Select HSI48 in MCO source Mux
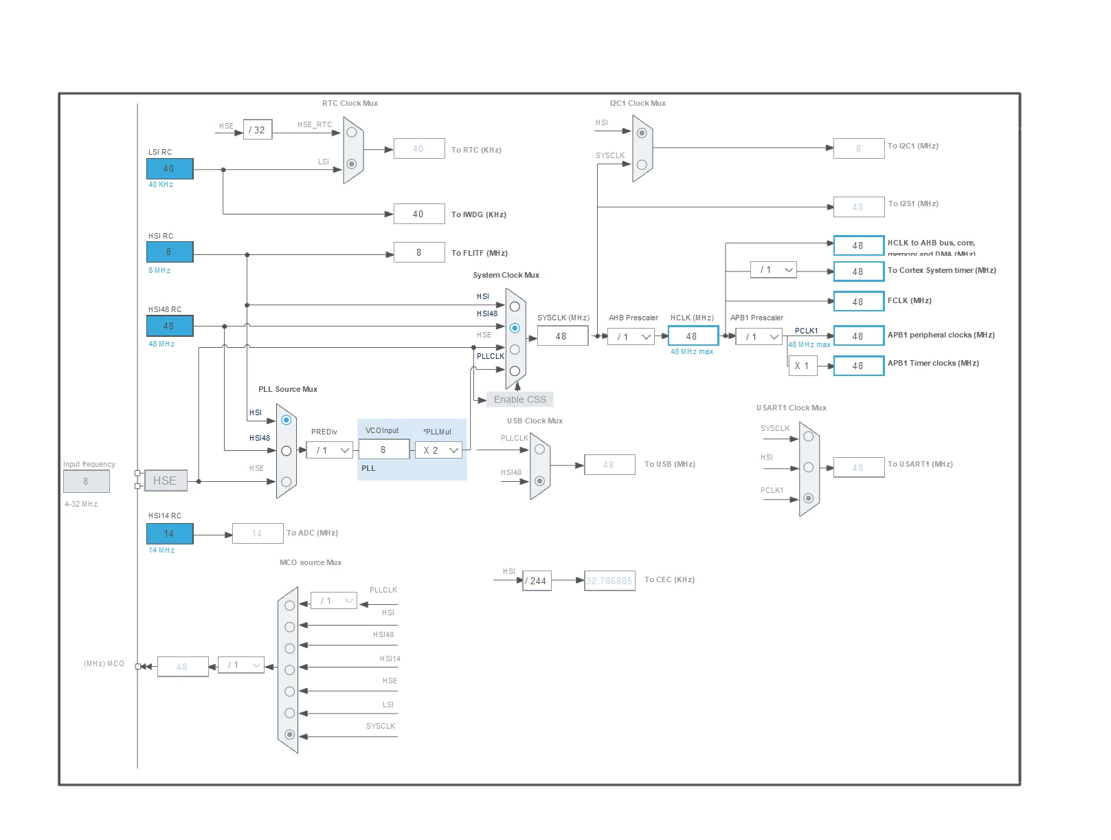The image size is (1111, 840). 290,648
